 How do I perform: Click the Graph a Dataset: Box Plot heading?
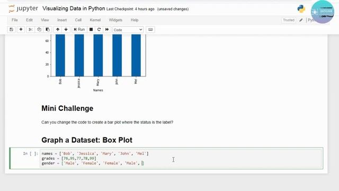(87, 140)
